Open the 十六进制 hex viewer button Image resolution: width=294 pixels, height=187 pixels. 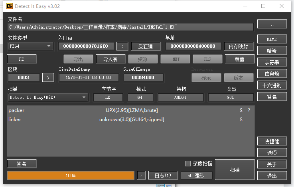pos(272,85)
